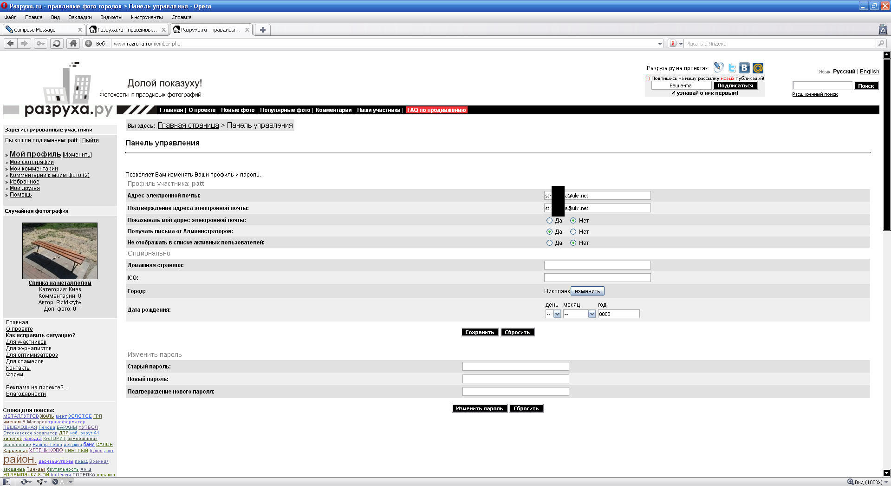Click the browser Back arrow button
The width and height of the screenshot is (891, 486).
[10, 43]
